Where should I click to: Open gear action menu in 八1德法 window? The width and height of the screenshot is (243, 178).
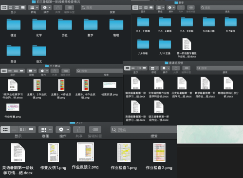(44, 71)
